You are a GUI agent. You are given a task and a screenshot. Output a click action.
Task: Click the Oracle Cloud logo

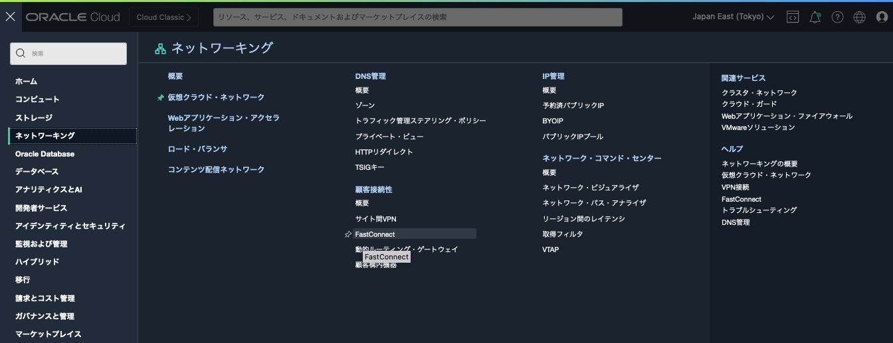click(x=73, y=17)
